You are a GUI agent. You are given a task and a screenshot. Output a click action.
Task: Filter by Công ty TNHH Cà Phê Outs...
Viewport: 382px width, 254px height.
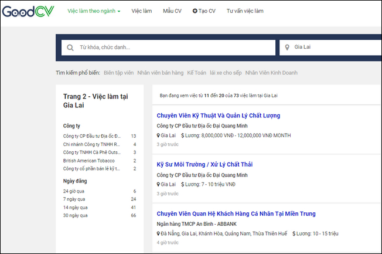point(92,153)
